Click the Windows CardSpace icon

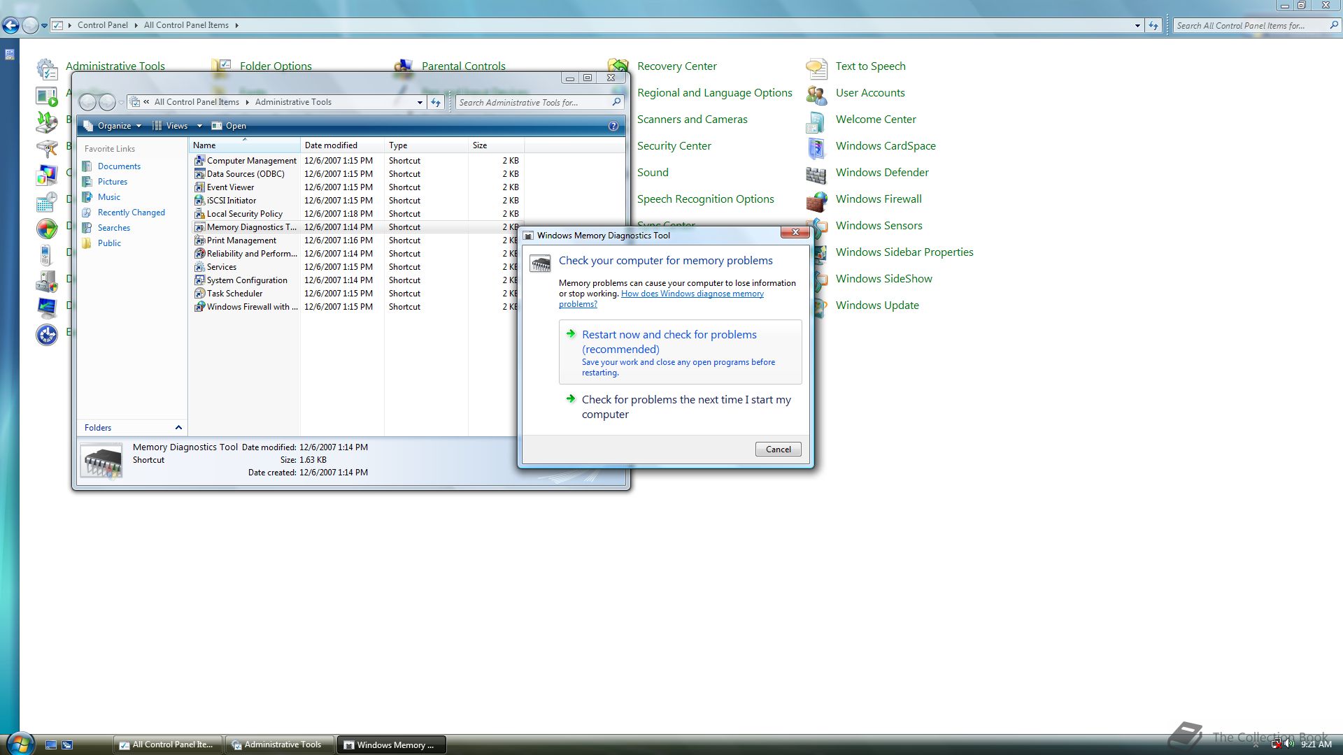click(x=816, y=148)
